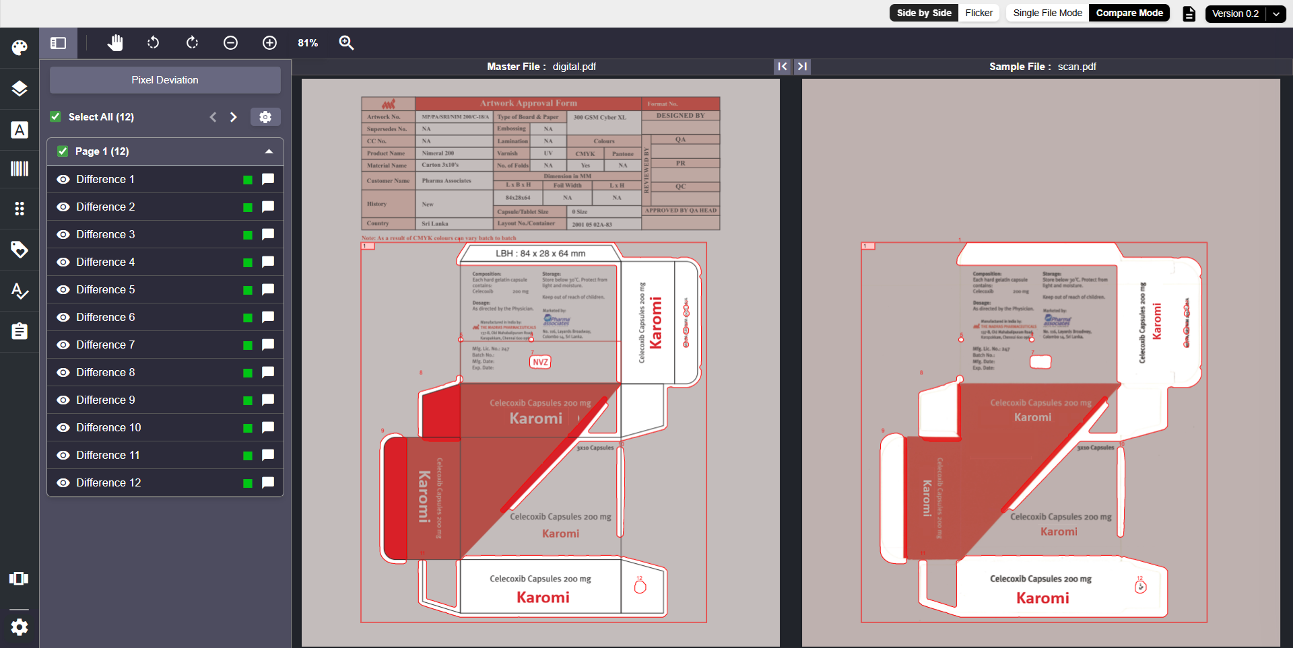This screenshot has width=1293, height=648.
Task: Hide Difference 4 with eye icon
Action: click(x=63, y=262)
